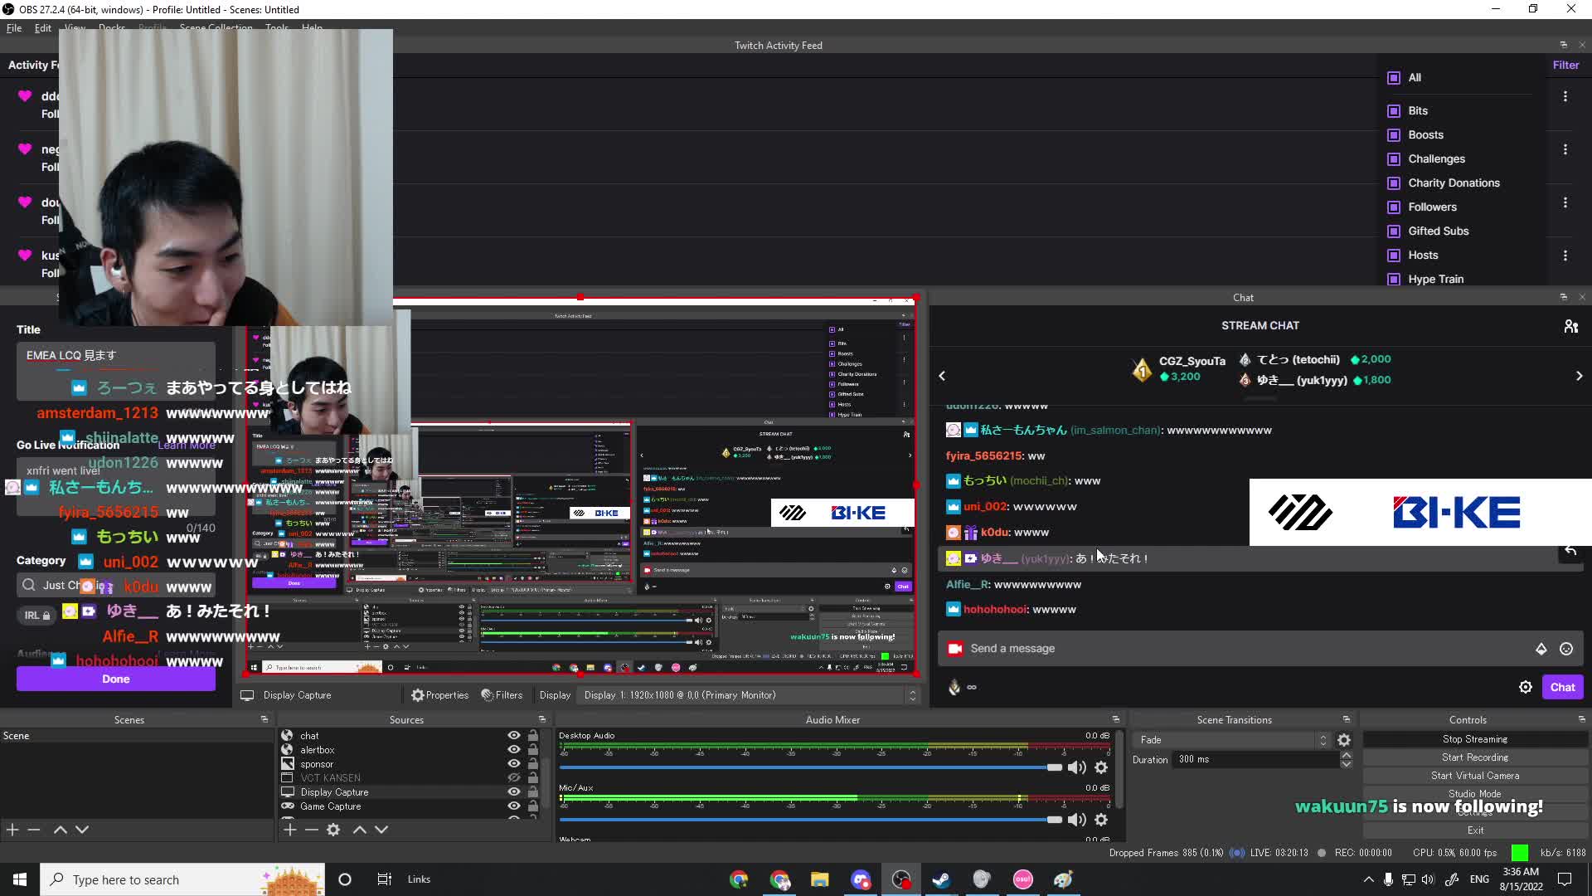This screenshot has height=896, width=1592.
Task: Mute Desktop Audio speaker icon
Action: 1076,767
